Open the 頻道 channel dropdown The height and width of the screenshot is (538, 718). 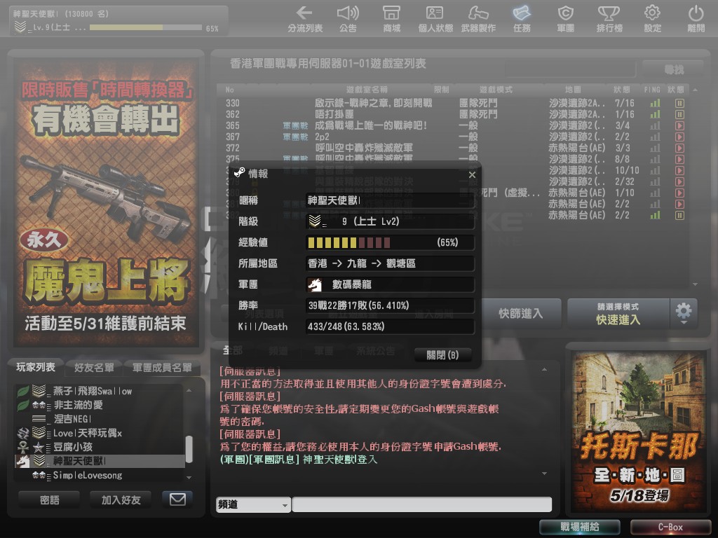(253, 504)
